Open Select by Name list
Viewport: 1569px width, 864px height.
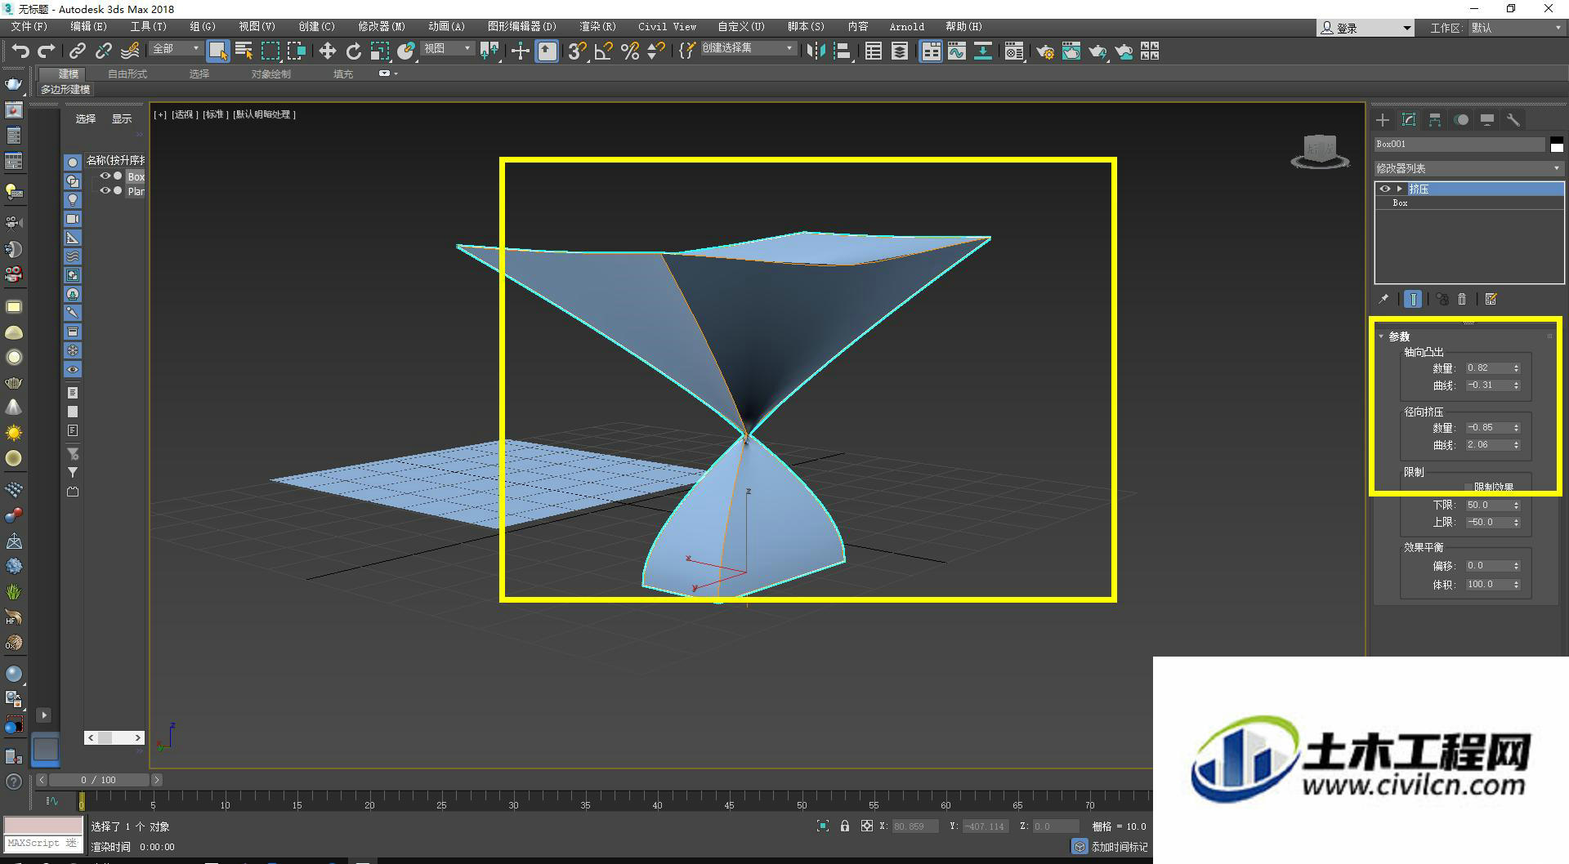(x=244, y=51)
